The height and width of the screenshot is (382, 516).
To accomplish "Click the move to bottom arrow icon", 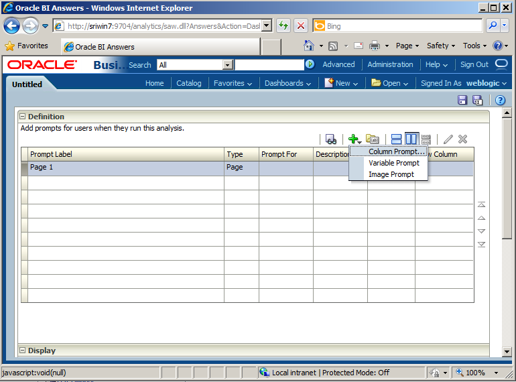I will (481, 245).
